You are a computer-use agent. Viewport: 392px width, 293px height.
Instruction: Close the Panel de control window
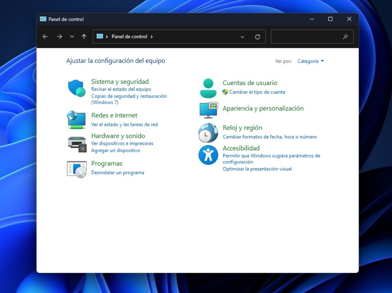tap(349, 19)
